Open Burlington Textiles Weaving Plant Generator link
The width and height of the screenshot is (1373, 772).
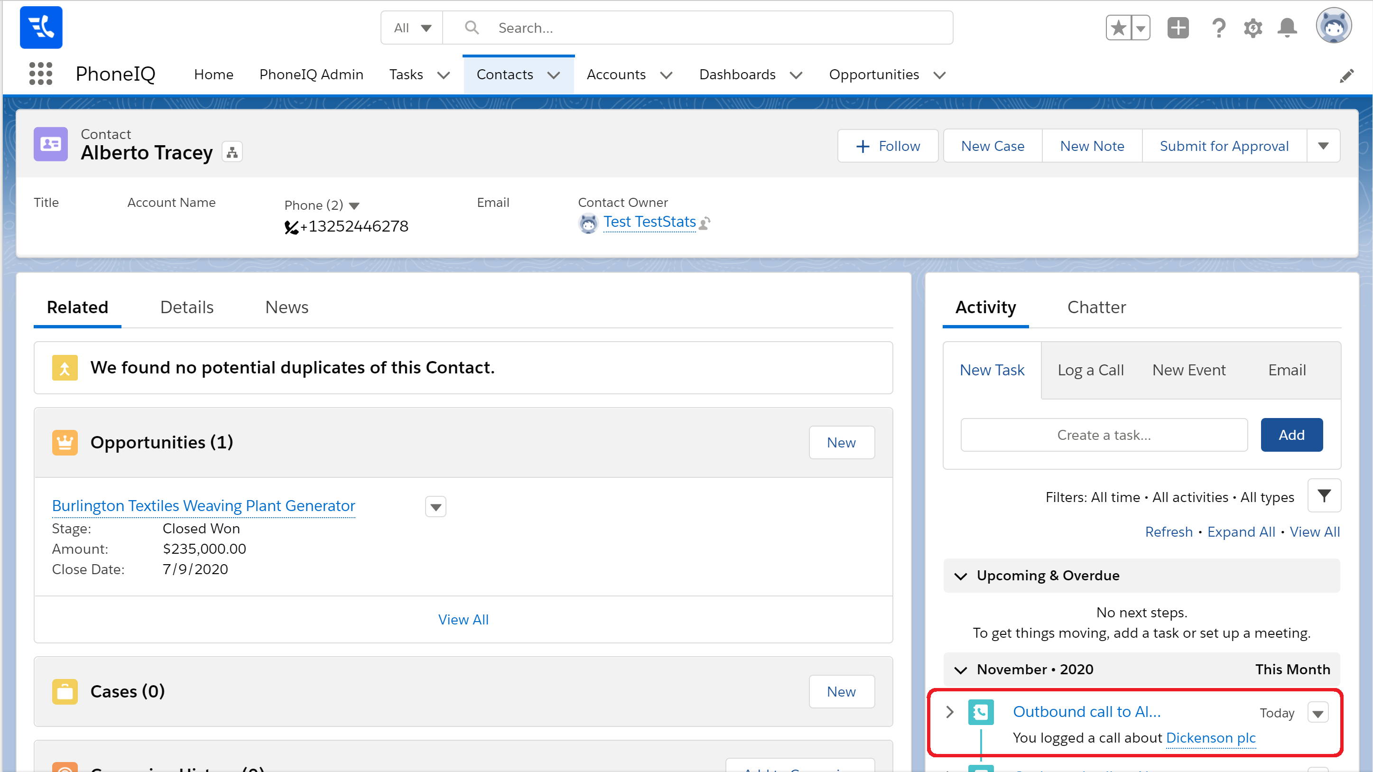204,505
